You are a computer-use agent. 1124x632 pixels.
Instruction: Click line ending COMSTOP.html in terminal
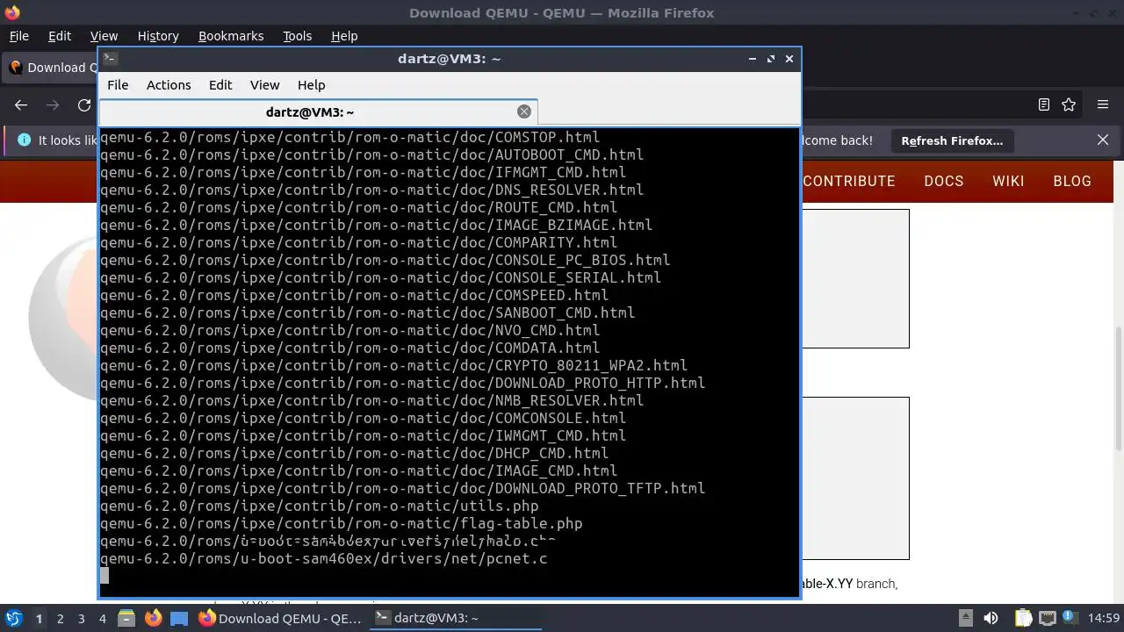[x=349, y=137]
